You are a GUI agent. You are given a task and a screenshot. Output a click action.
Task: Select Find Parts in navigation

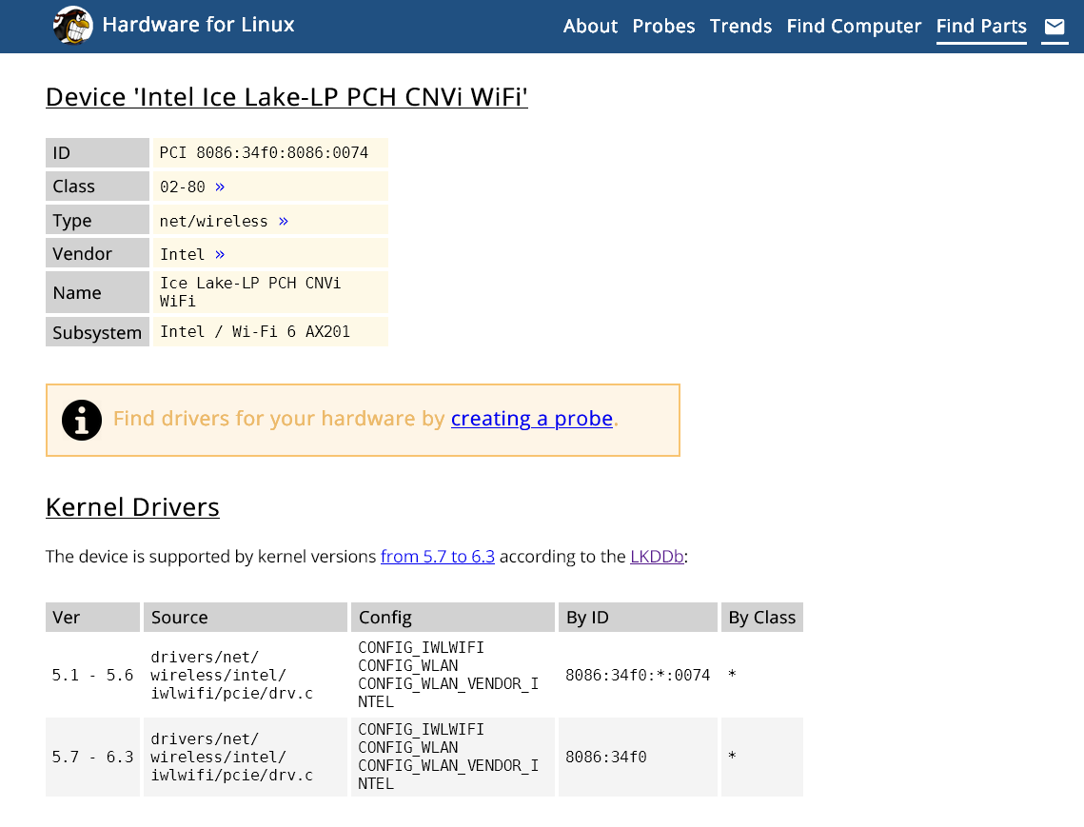[x=981, y=26]
